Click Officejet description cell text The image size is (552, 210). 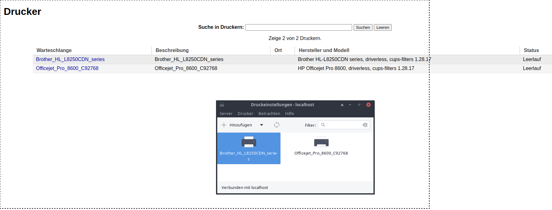click(186, 68)
